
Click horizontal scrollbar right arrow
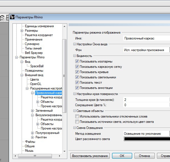click(x=59, y=156)
